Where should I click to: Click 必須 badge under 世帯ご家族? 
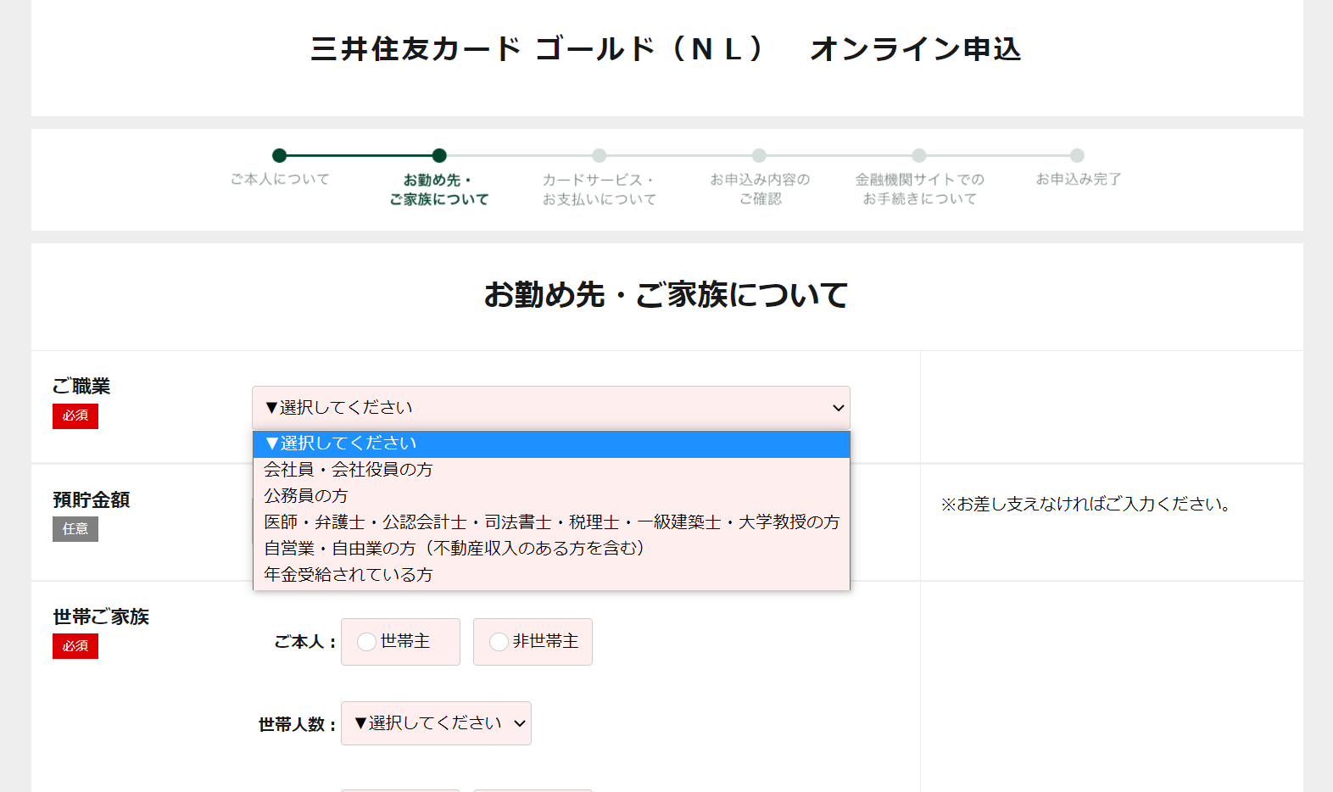click(75, 646)
